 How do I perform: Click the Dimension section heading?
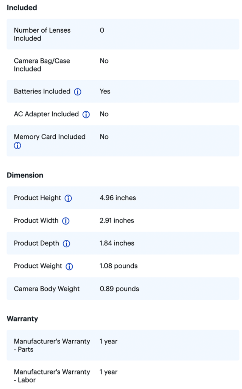pos(25,175)
